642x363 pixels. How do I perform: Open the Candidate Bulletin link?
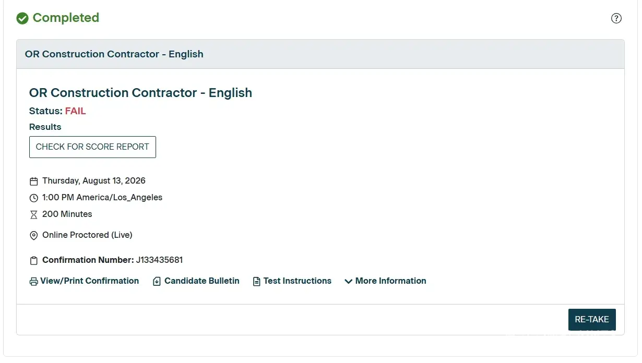(201, 281)
